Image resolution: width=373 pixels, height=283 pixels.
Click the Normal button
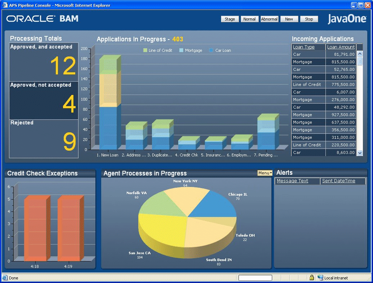point(249,19)
